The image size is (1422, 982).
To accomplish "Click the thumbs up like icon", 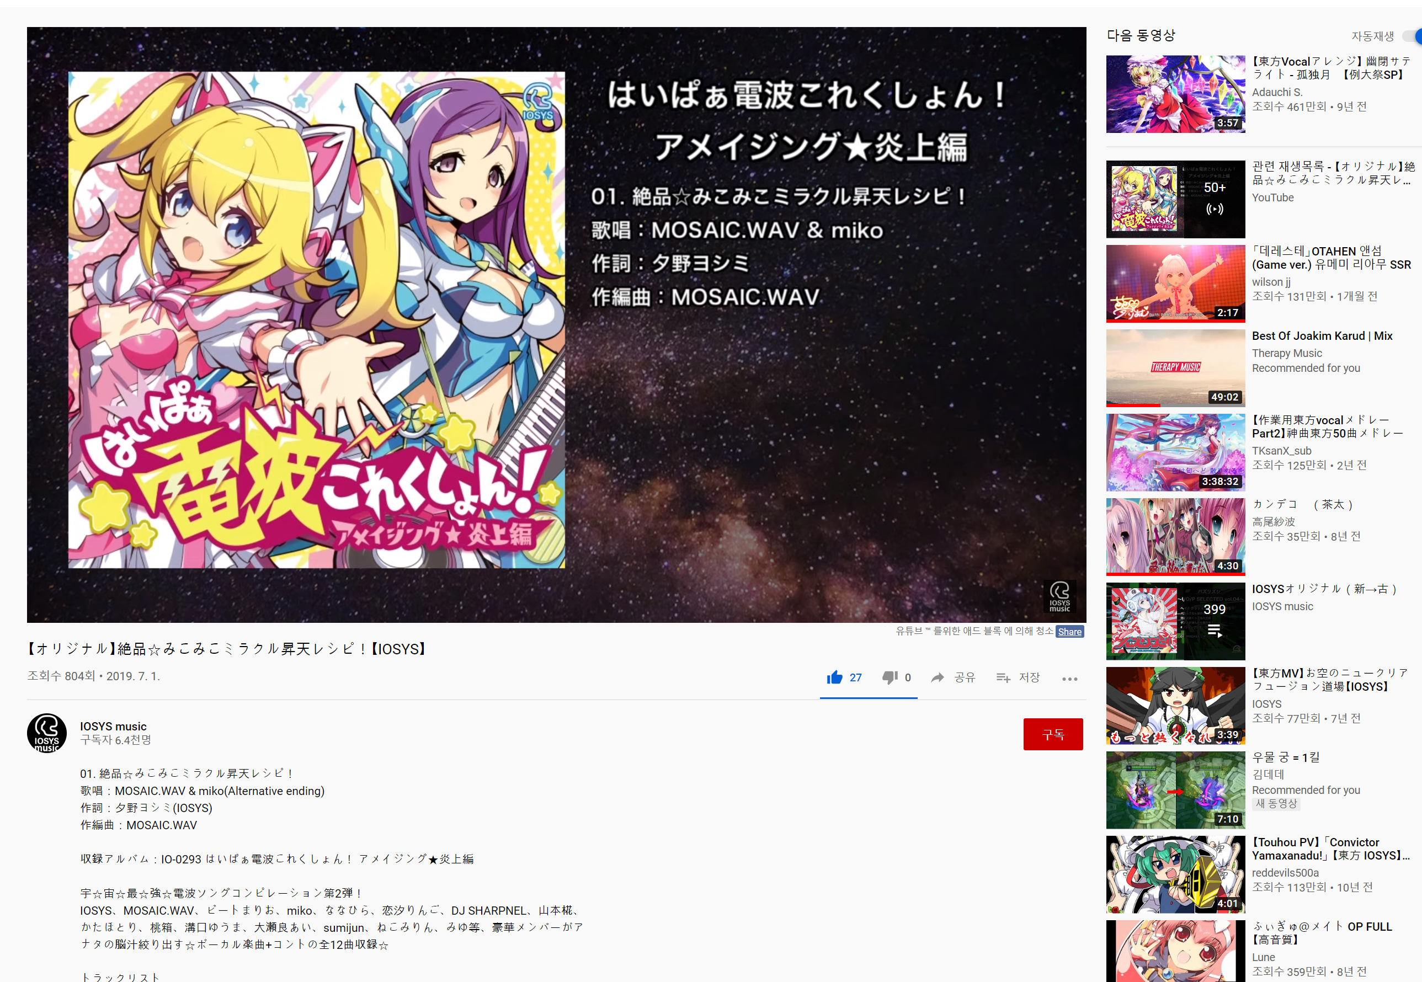I will 834,677.
